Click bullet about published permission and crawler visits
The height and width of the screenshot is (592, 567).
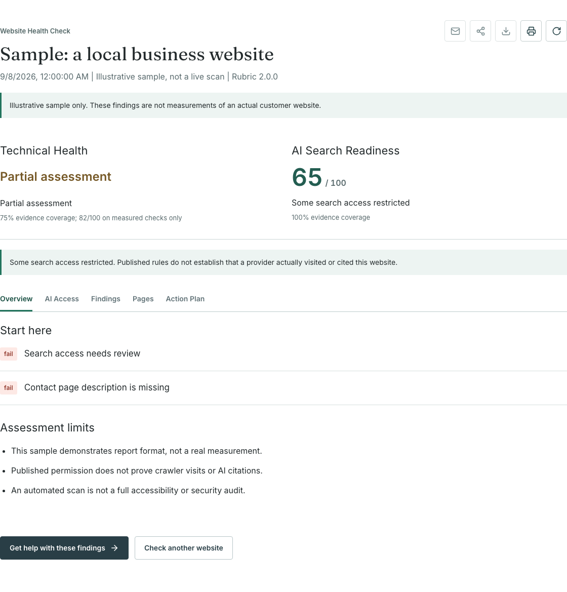pyautogui.click(x=137, y=470)
